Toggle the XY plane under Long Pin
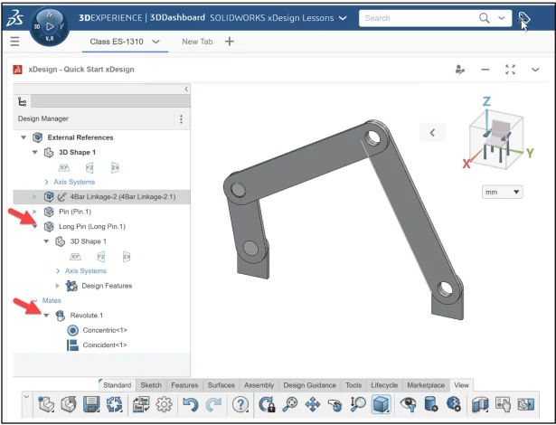Viewport: 556px width, 425px height. click(x=63, y=256)
